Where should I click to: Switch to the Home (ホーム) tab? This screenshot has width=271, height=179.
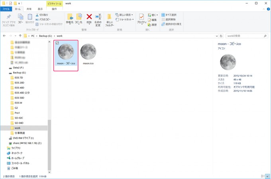tap(18, 9)
